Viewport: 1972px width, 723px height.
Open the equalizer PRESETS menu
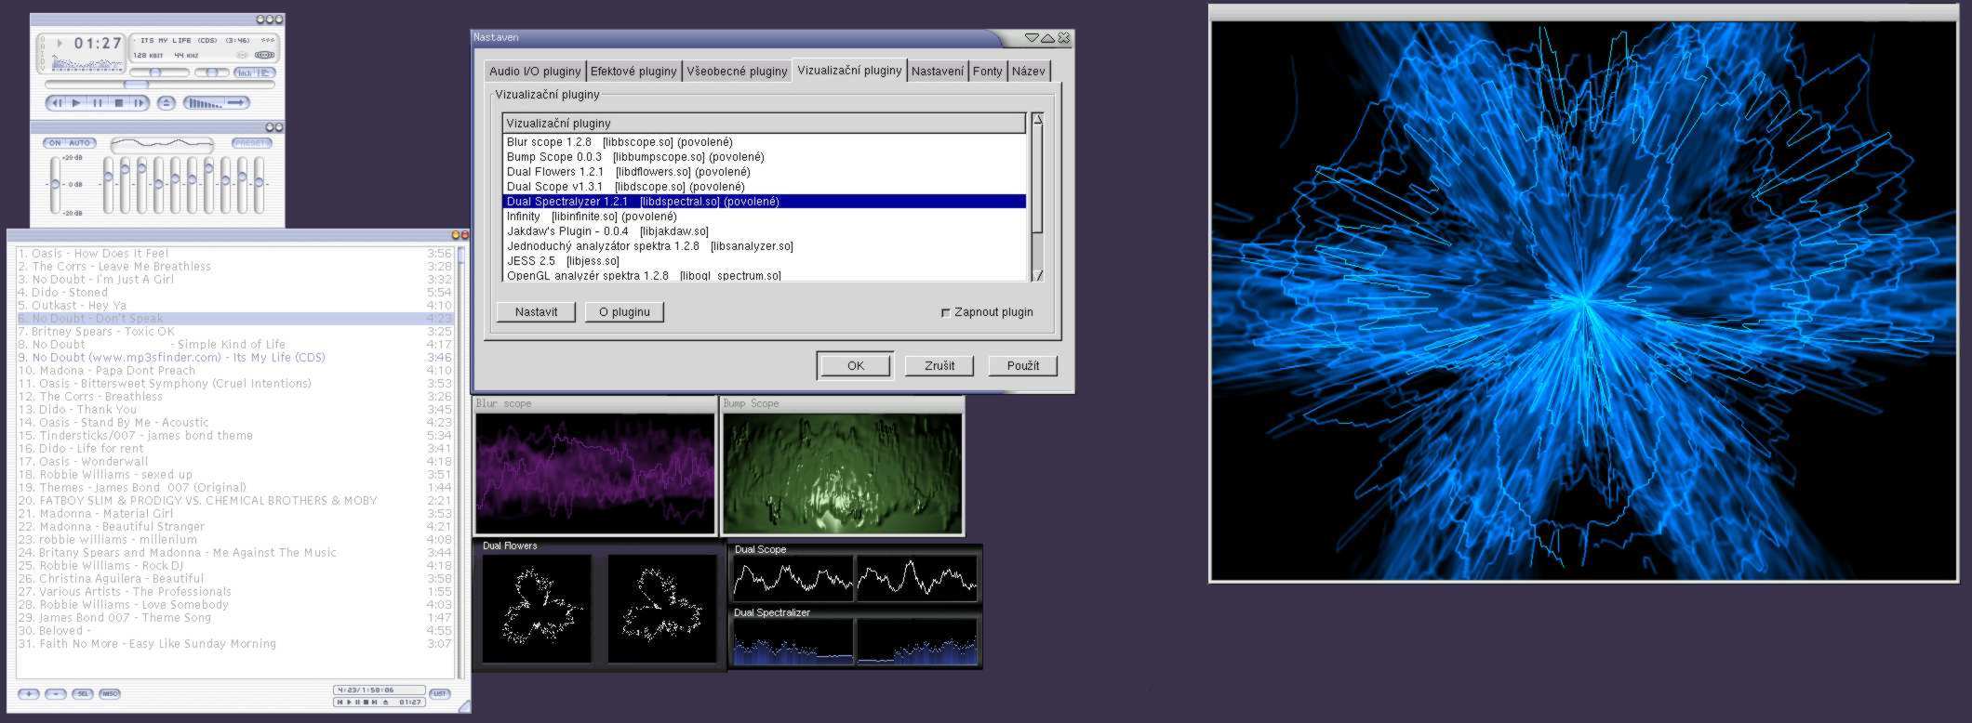[252, 143]
